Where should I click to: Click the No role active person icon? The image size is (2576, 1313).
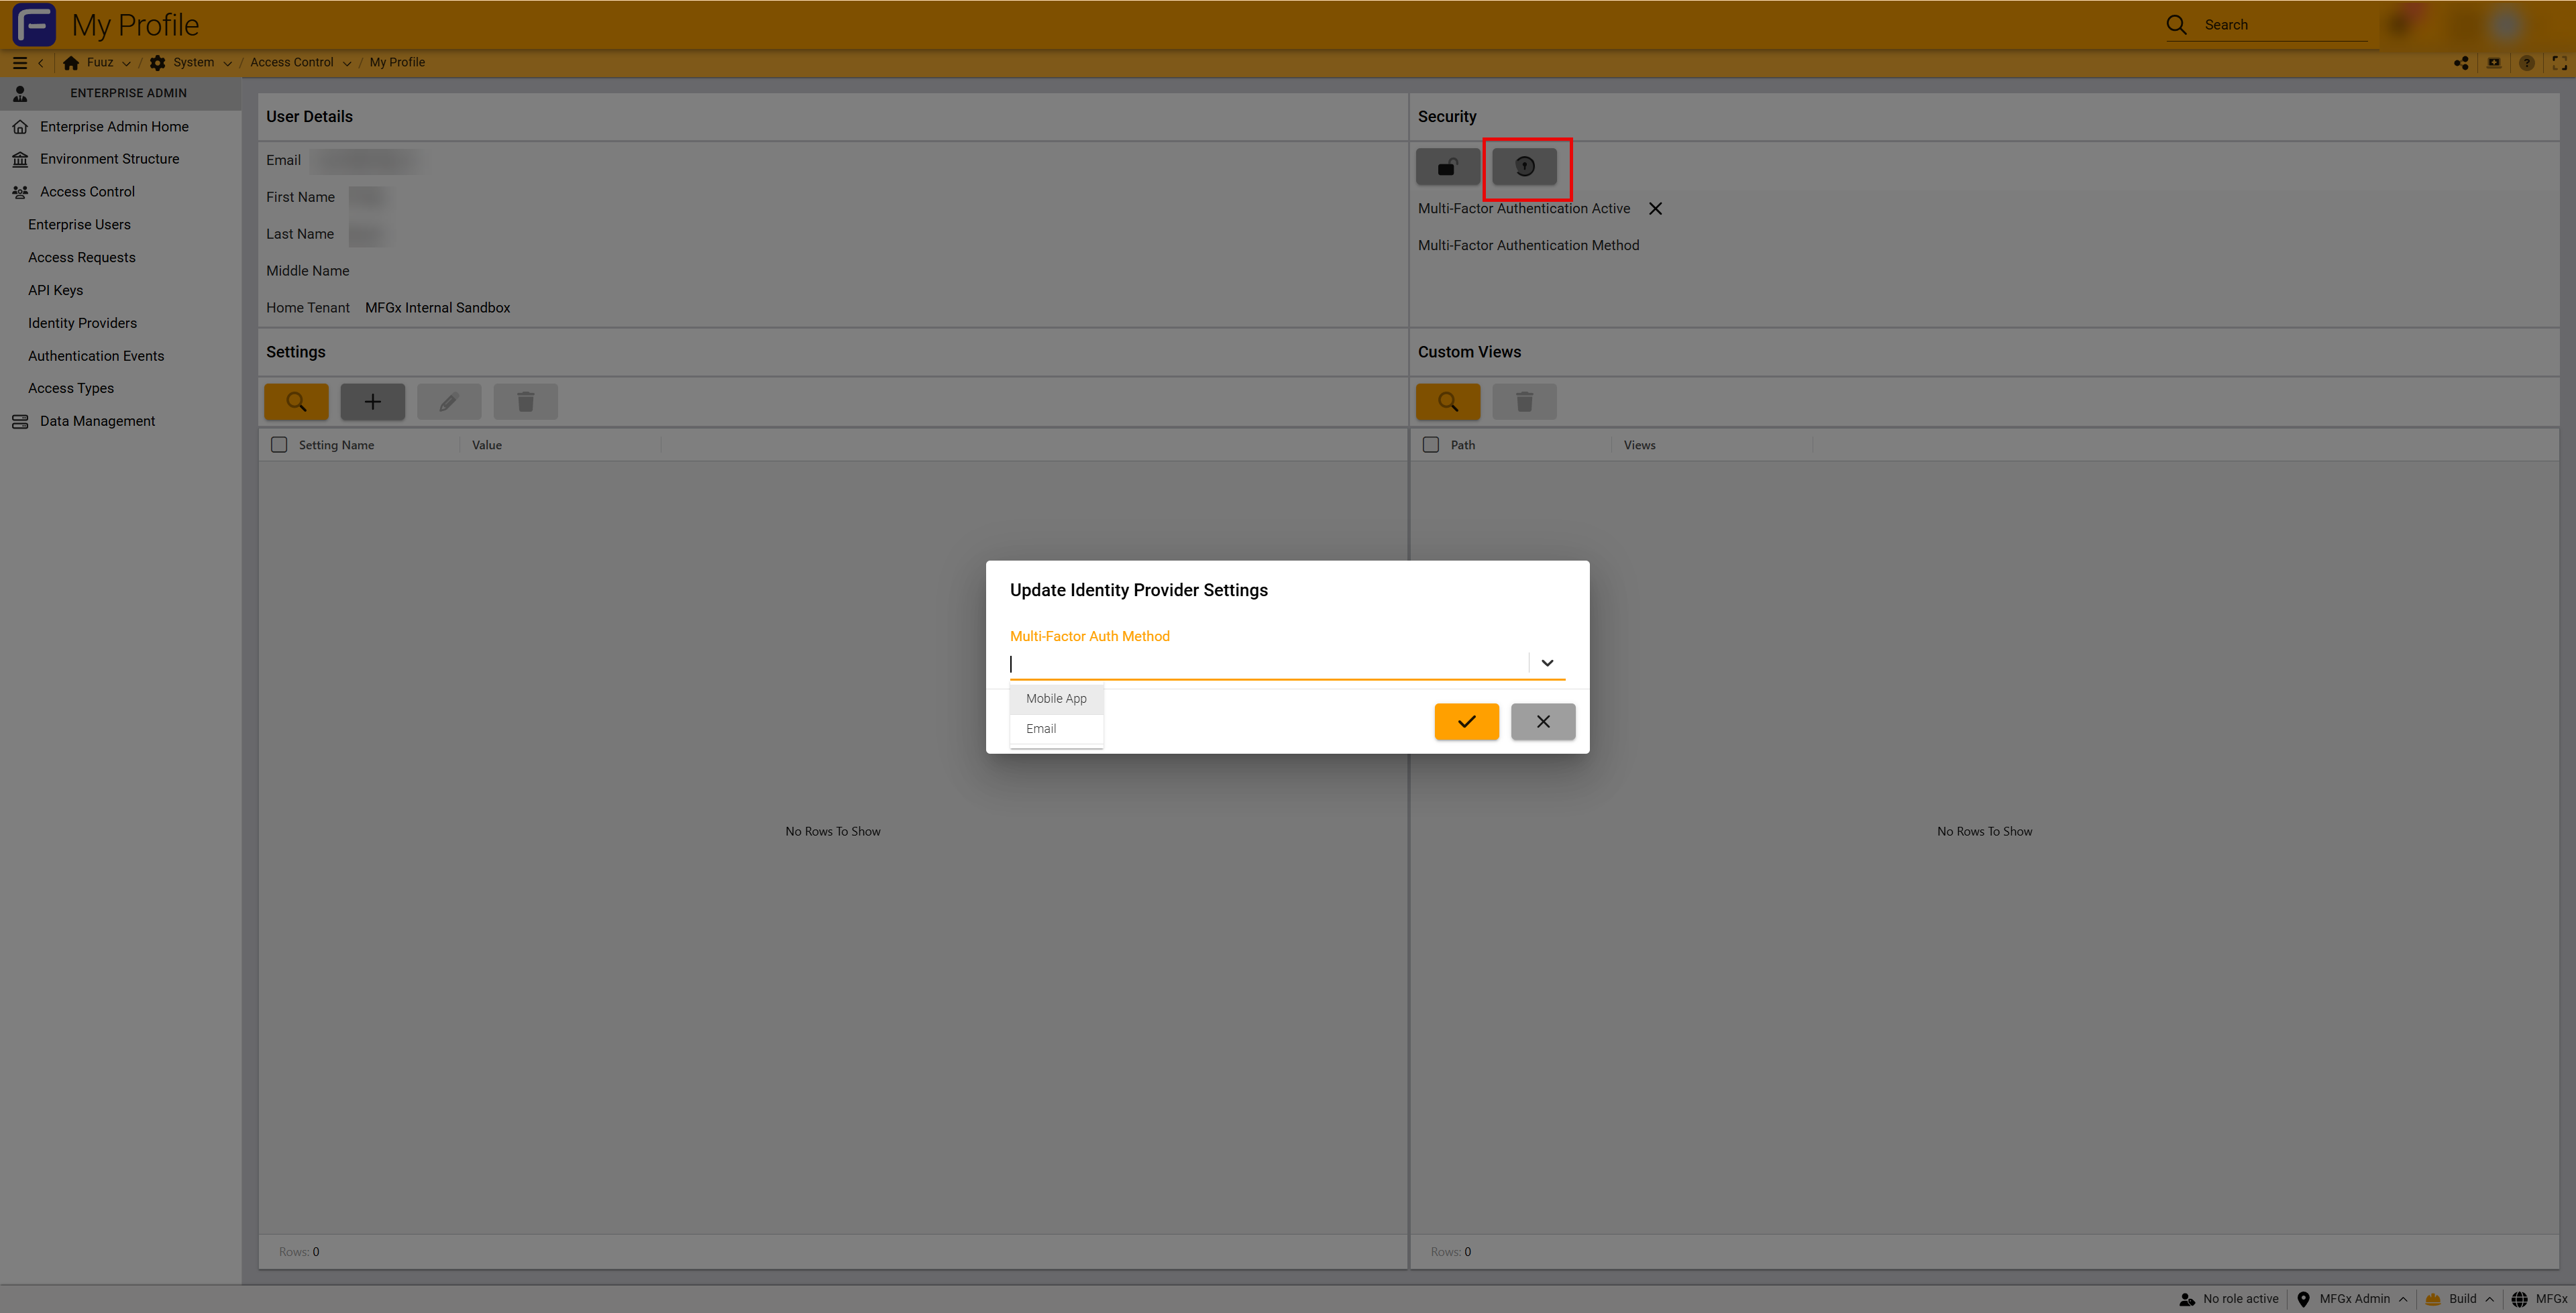click(x=2187, y=1299)
